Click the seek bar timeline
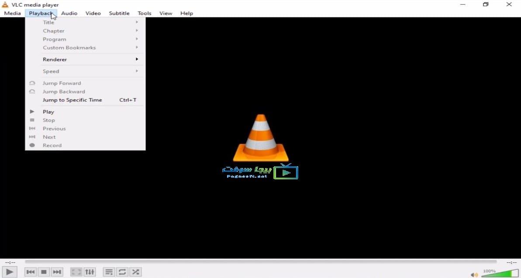521x278 pixels. click(x=261, y=262)
